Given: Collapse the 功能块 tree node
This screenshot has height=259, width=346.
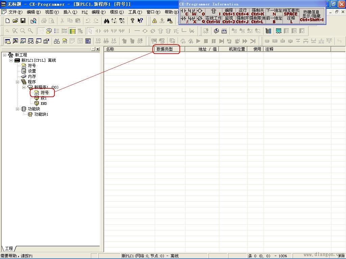Looking at the screenshot, I should [18, 109].
